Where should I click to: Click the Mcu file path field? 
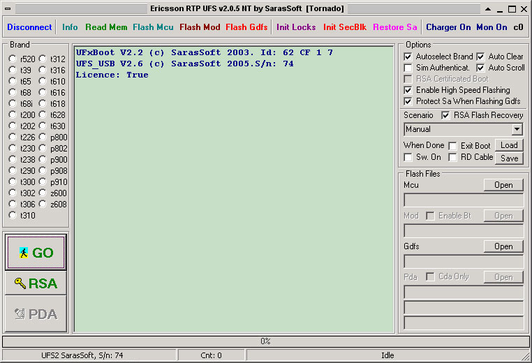(x=464, y=200)
